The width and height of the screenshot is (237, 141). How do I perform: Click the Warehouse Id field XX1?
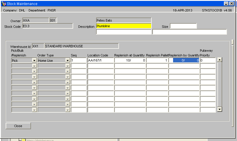(x=38, y=46)
